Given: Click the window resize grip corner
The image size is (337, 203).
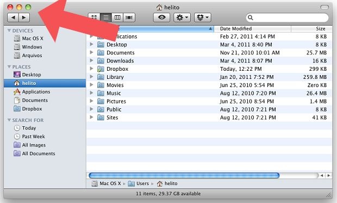Looking at the screenshot, I should pyautogui.click(x=329, y=195).
